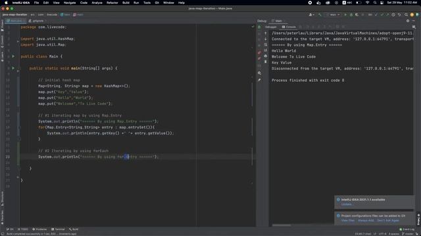Image resolution: width=421 pixels, height=236 pixels.
Task: Open the Git menu
Action: pos(157,3)
